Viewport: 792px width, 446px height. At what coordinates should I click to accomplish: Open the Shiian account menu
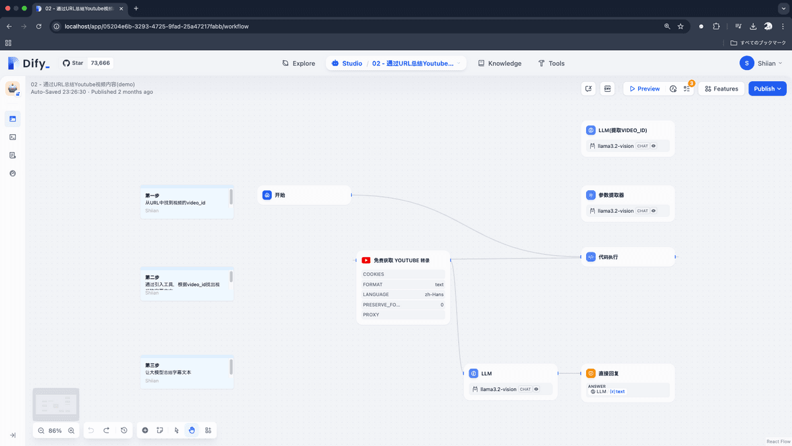[x=761, y=63]
